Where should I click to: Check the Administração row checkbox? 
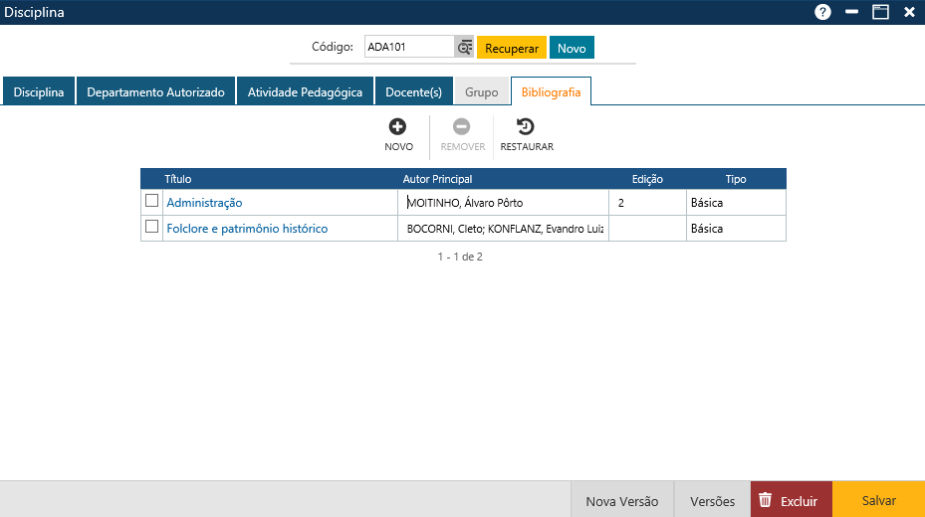click(x=151, y=201)
